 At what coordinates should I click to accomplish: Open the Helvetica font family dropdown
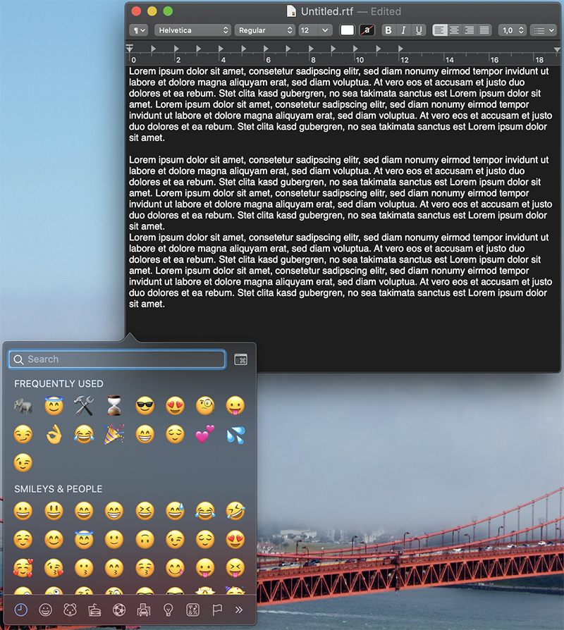point(193,30)
